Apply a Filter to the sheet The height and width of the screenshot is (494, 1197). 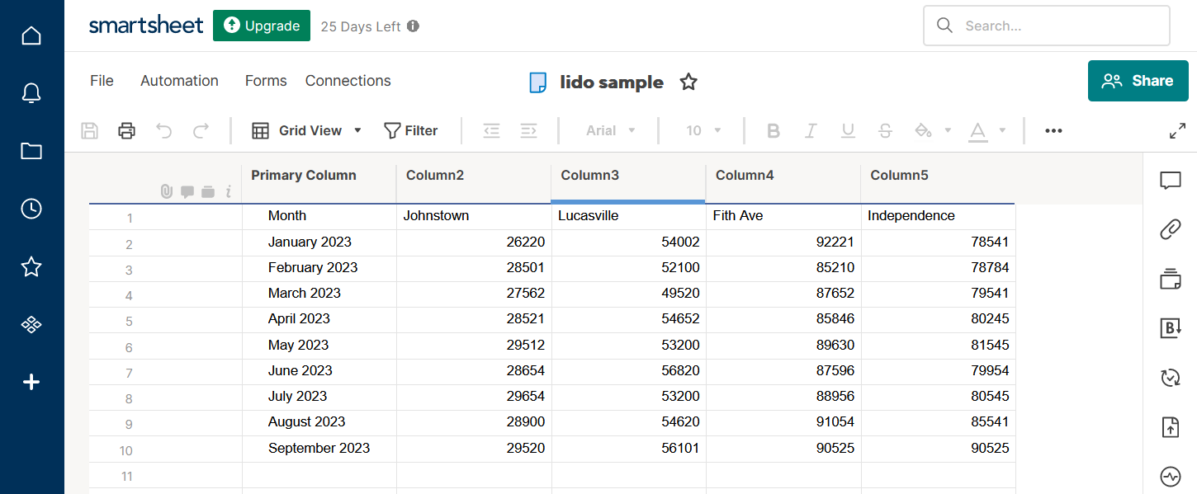tap(410, 130)
